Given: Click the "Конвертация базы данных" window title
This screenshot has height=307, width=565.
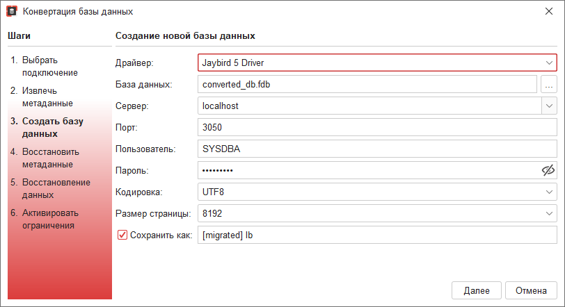Looking at the screenshot, I should (78, 12).
